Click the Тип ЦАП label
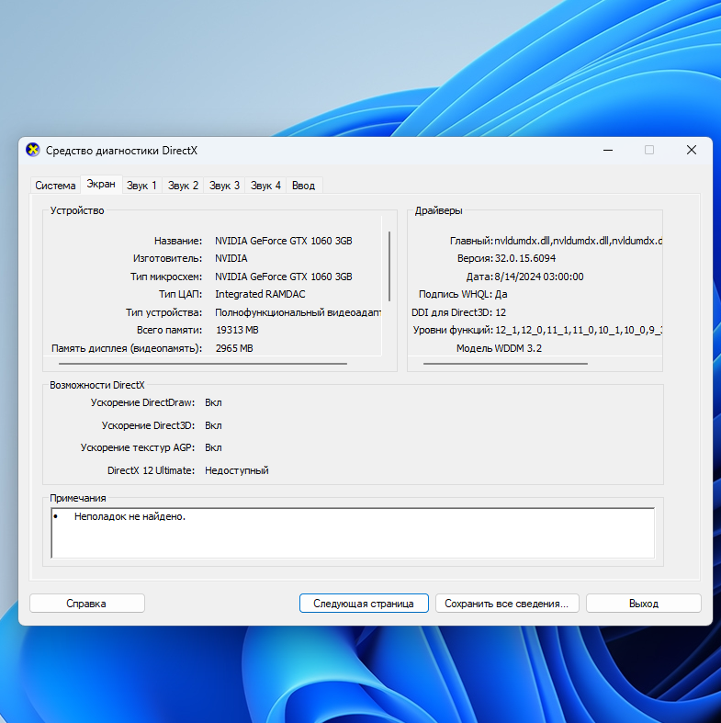This screenshot has height=723, width=721. [x=180, y=294]
